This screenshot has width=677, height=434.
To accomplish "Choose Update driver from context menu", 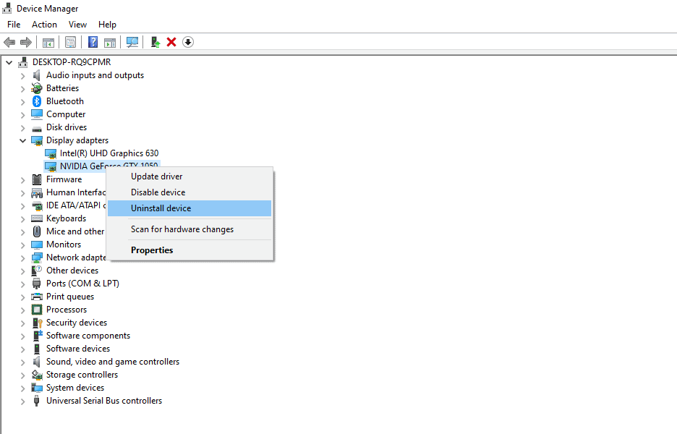I will click(190, 176).
